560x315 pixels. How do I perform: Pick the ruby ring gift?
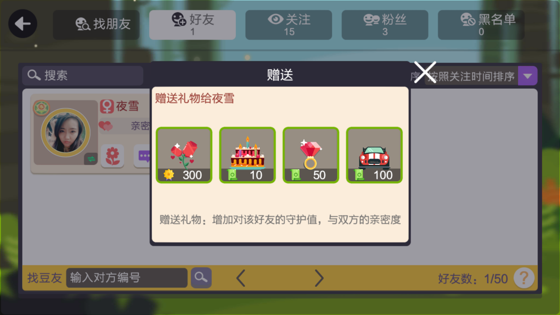(311, 155)
